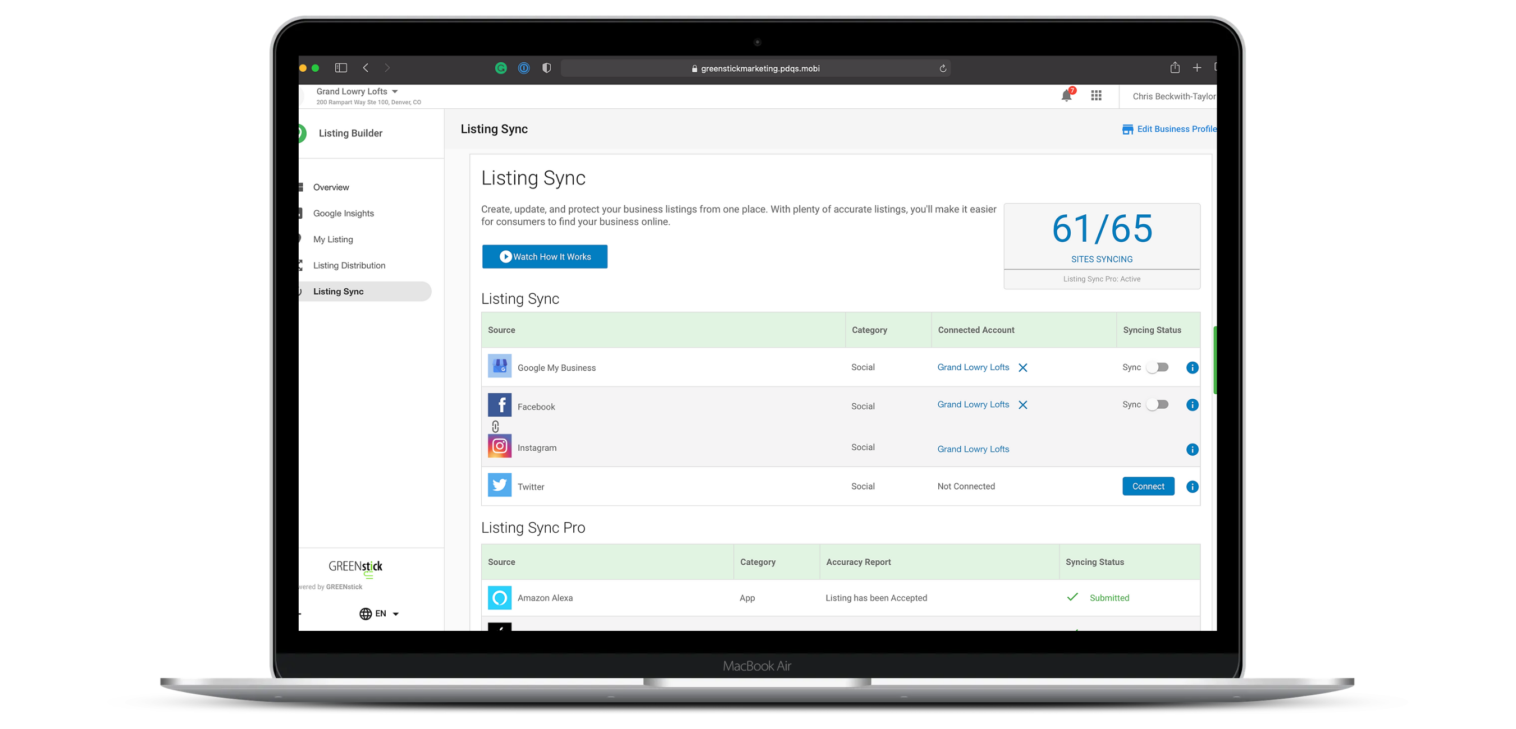Open the notifications bell icon
1516x729 pixels.
tap(1066, 96)
